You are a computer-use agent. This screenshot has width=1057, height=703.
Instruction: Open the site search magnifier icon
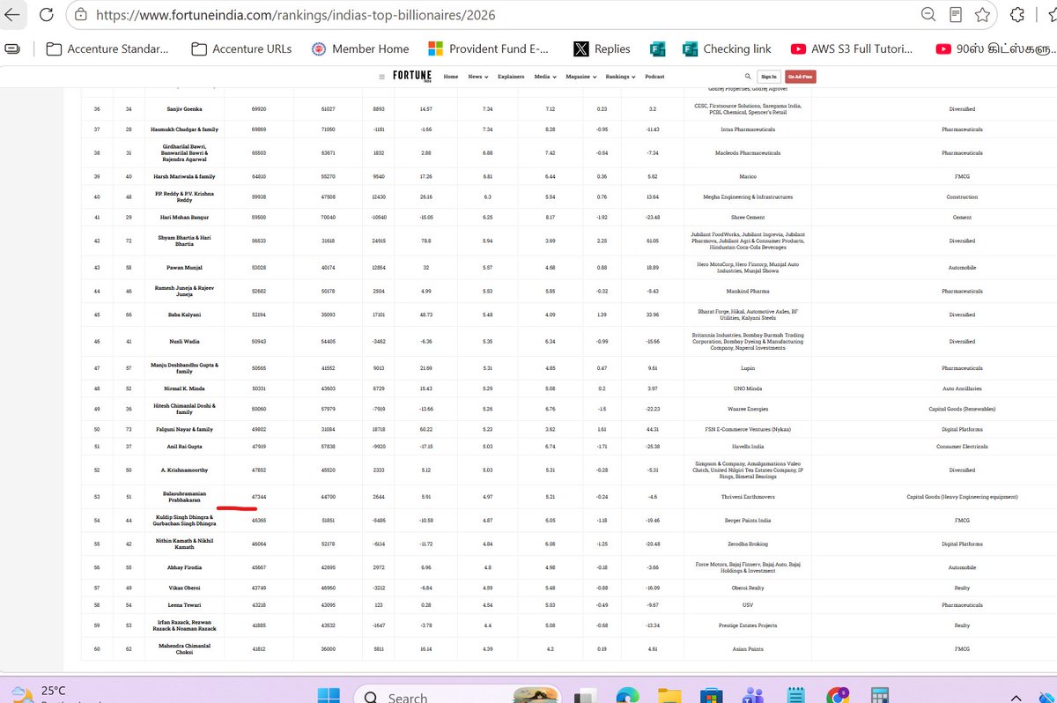(748, 77)
